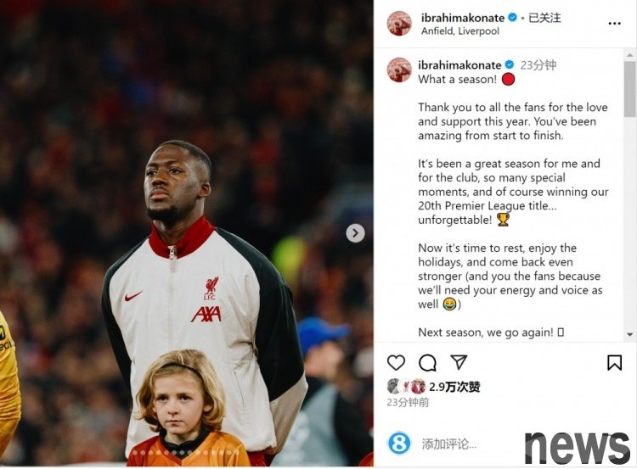Open liker avatars beside likes count

coord(406,386)
